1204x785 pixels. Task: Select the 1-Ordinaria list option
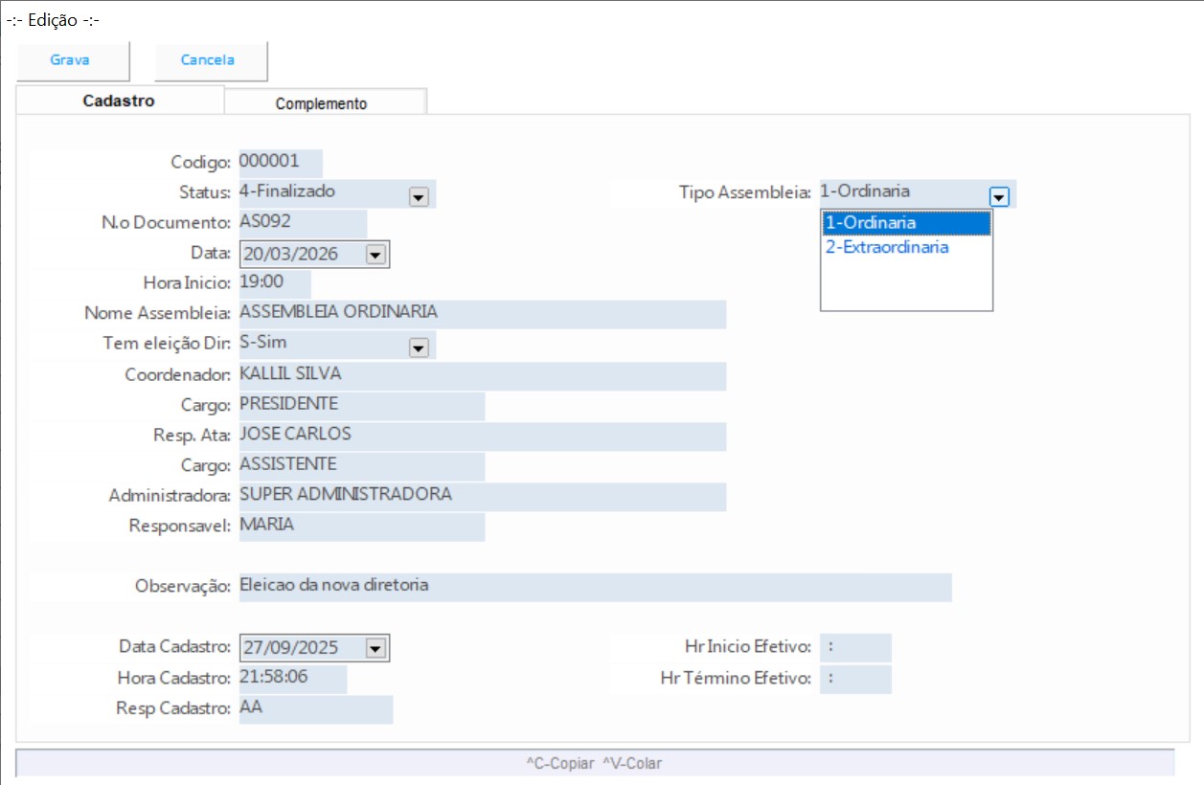coord(905,222)
